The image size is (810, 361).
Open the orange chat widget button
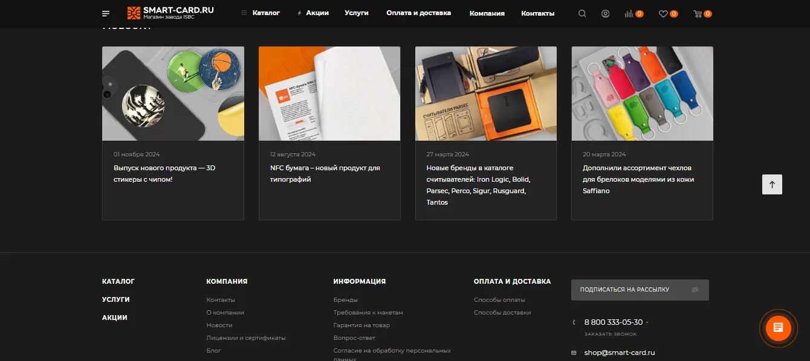tap(778, 328)
